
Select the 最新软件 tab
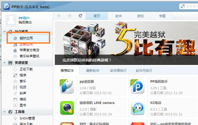[x=93, y=70]
